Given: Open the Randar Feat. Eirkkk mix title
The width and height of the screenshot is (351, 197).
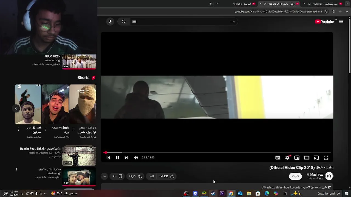Looking at the screenshot, I should tap(40, 149).
